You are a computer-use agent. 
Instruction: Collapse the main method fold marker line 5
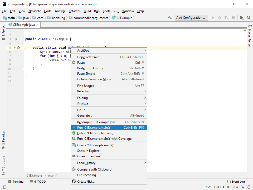pos(24,48)
